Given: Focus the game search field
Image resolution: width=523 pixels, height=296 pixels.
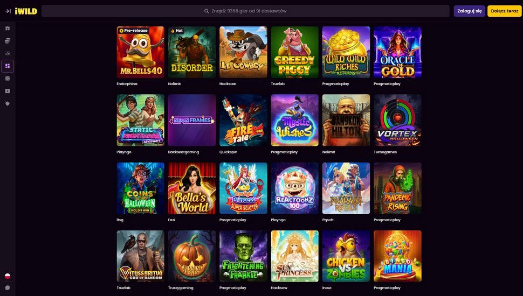Looking at the screenshot, I should (245, 11).
